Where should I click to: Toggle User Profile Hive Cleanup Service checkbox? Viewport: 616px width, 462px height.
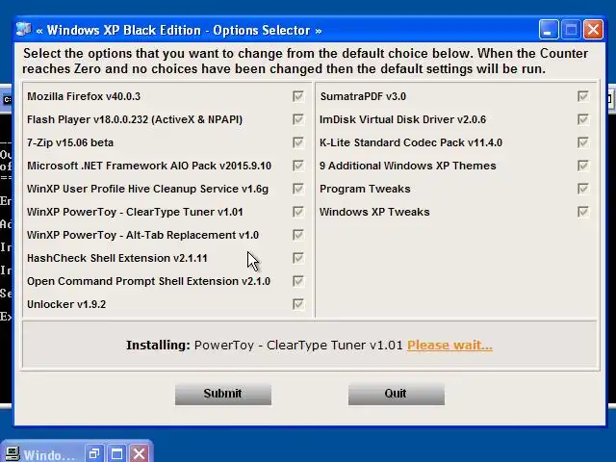[x=298, y=189]
